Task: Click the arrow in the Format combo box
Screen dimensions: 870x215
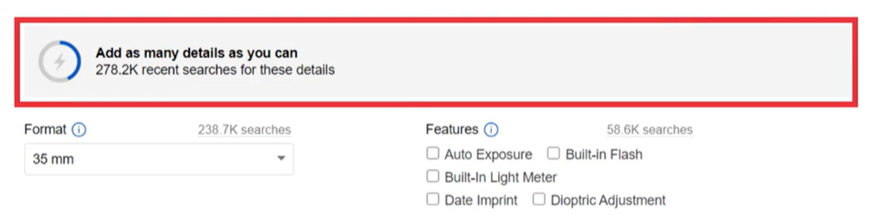Action: click(x=281, y=159)
